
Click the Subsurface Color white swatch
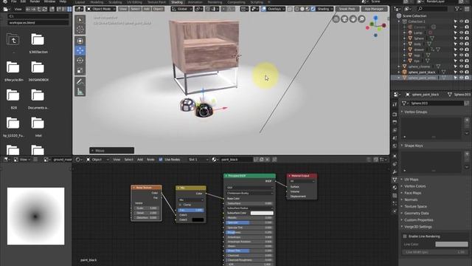coord(262,213)
